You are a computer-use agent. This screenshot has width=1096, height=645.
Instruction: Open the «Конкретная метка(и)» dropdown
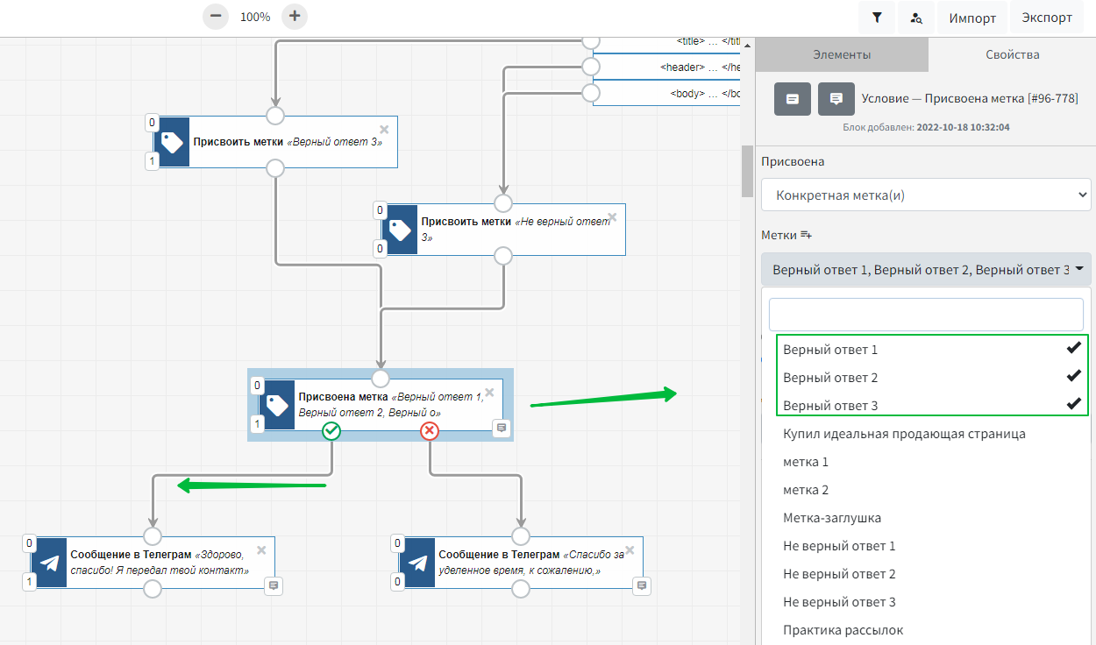pos(926,195)
